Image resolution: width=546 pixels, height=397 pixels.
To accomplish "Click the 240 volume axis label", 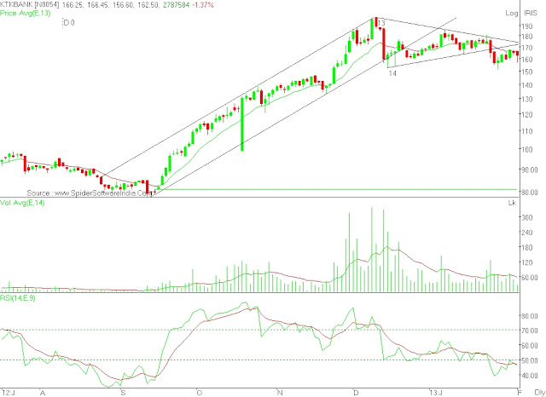I will pyautogui.click(x=527, y=233).
